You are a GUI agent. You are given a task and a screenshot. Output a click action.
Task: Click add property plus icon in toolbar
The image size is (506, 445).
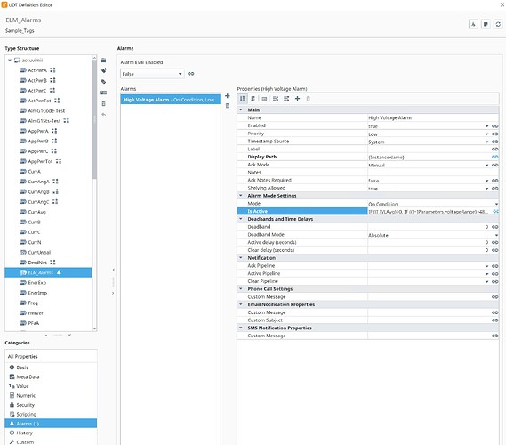[x=297, y=99]
